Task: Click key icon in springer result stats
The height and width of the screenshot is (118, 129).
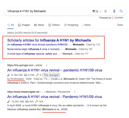Action: (37, 75)
